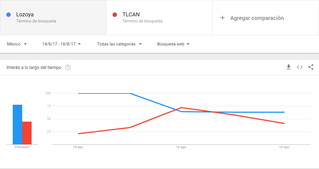
Task: Click the blue dot next to Lozoya
Action: click(9, 15)
